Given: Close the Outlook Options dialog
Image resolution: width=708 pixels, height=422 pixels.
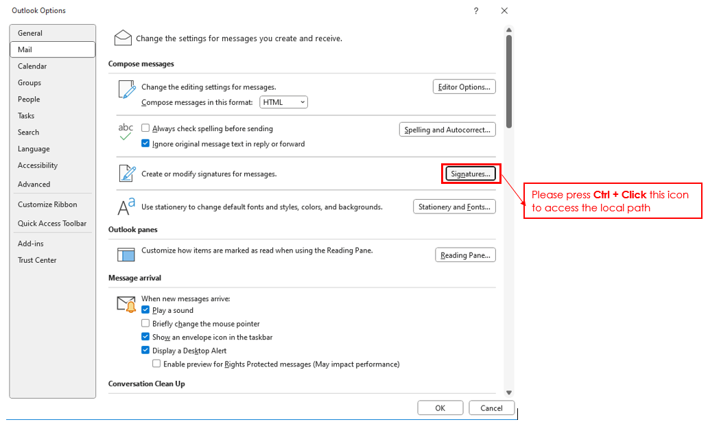Looking at the screenshot, I should click(x=504, y=11).
